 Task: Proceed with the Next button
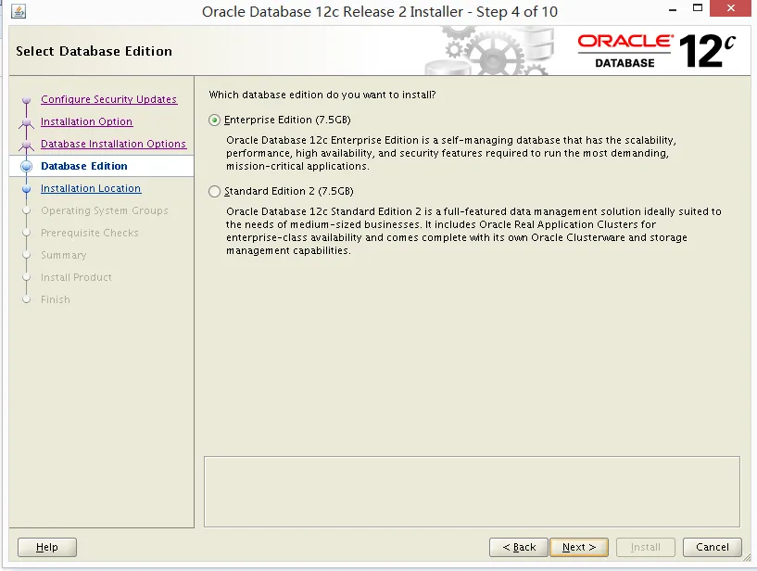(x=579, y=547)
